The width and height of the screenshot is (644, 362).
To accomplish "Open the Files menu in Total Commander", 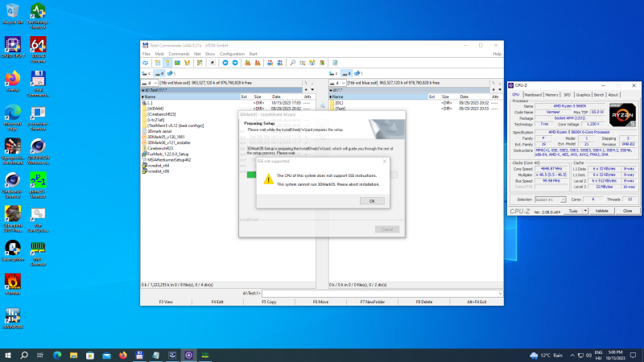I will 147,54.
